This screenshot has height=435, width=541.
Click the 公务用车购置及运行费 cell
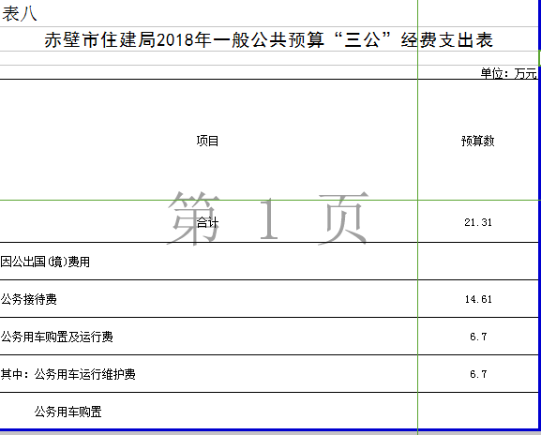coord(208,337)
